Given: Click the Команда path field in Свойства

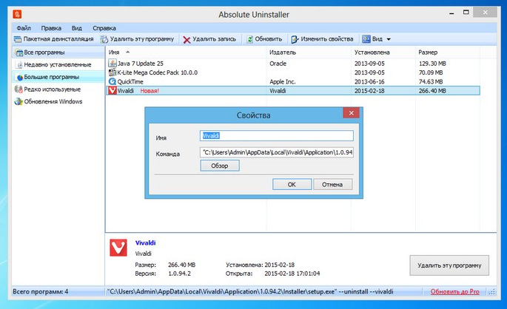Looking at the screenshot, I should 277,152.
